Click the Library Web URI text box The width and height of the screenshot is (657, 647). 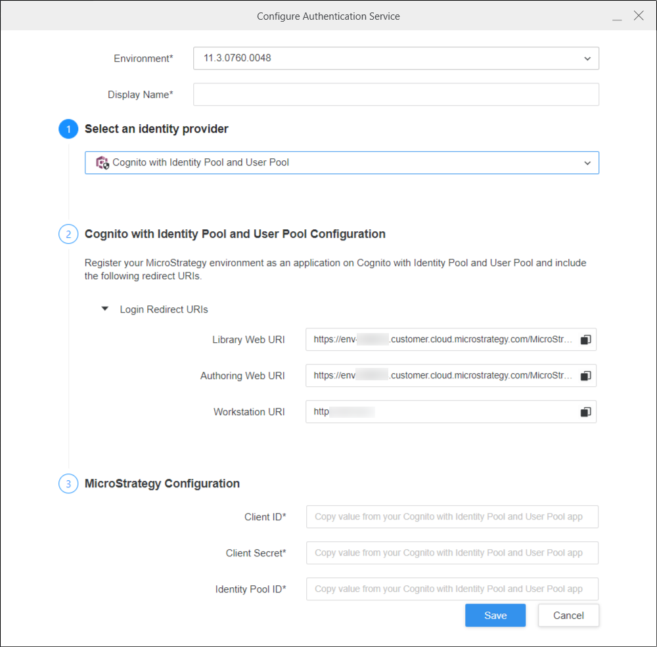(440, 340)
